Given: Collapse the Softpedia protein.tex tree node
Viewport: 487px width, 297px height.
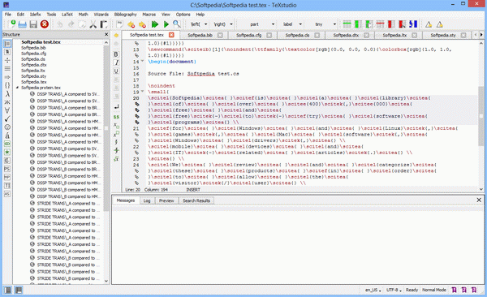Looking at the screenshot, I should point(17,88).
